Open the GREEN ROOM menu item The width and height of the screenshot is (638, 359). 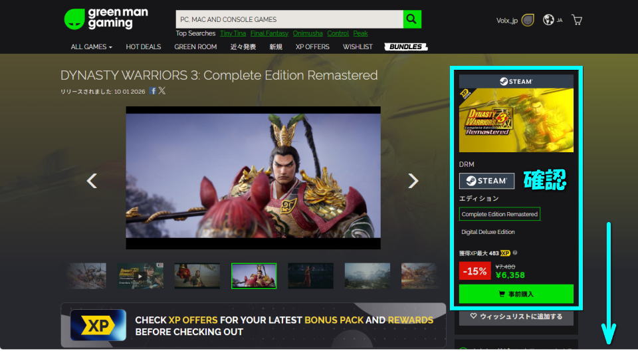[195, 47]
